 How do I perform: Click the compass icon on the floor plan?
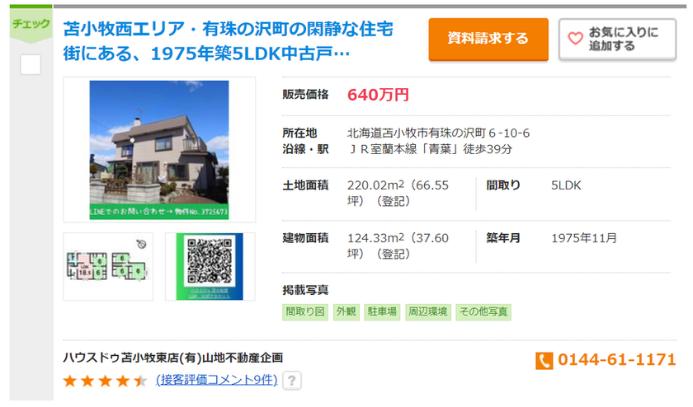pos(141,245)
